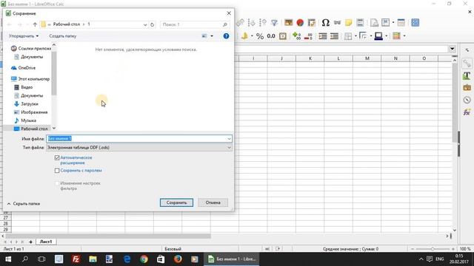Go up one folder level arrow
474x266 pixels.
(x=35, y=24)
